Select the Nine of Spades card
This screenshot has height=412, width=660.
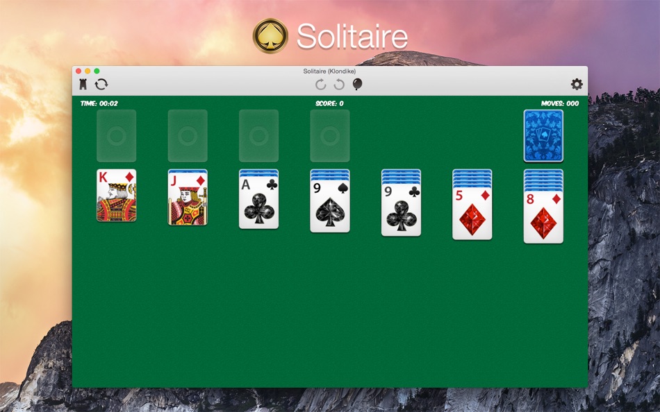pyautogui.click(x=330, y=207)
